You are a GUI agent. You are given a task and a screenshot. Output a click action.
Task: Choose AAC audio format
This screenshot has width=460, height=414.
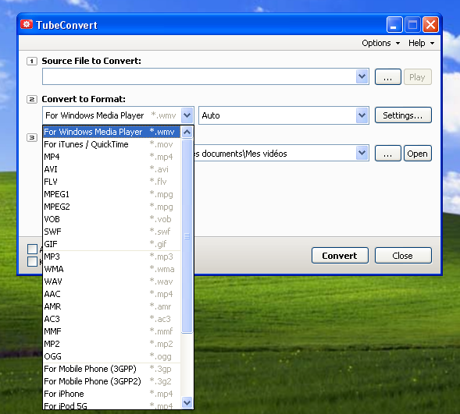[112, 294]
